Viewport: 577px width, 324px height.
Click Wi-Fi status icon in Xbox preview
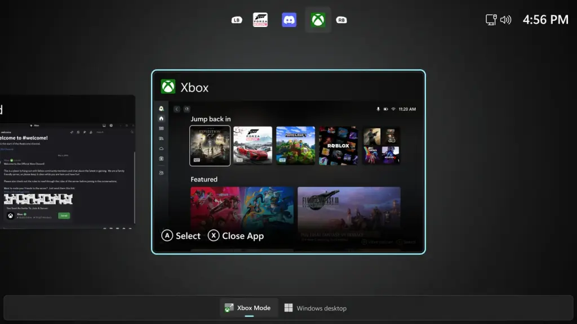(x=393, y=109)
